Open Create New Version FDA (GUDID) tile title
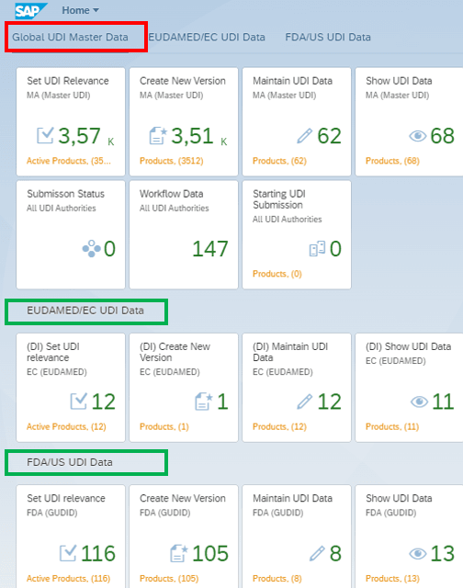Viewport: 463px width, 588px height. pyautogui.click(x=183, y=498)
